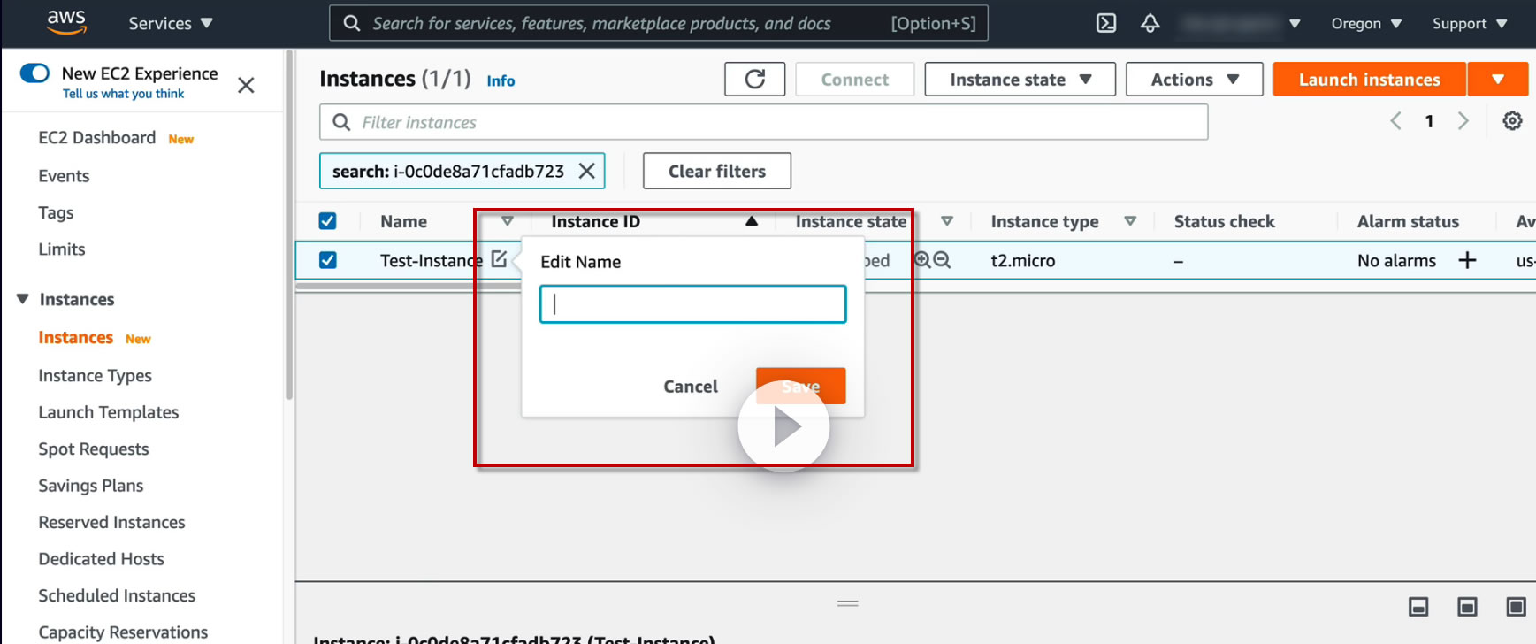Uncheck the Test-Instance row checkbox
1536x644 pixels.
point(327,260)
